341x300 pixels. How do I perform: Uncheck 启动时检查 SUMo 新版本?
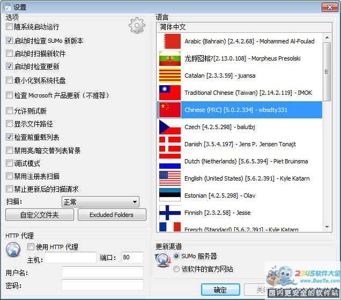[9, 40]
